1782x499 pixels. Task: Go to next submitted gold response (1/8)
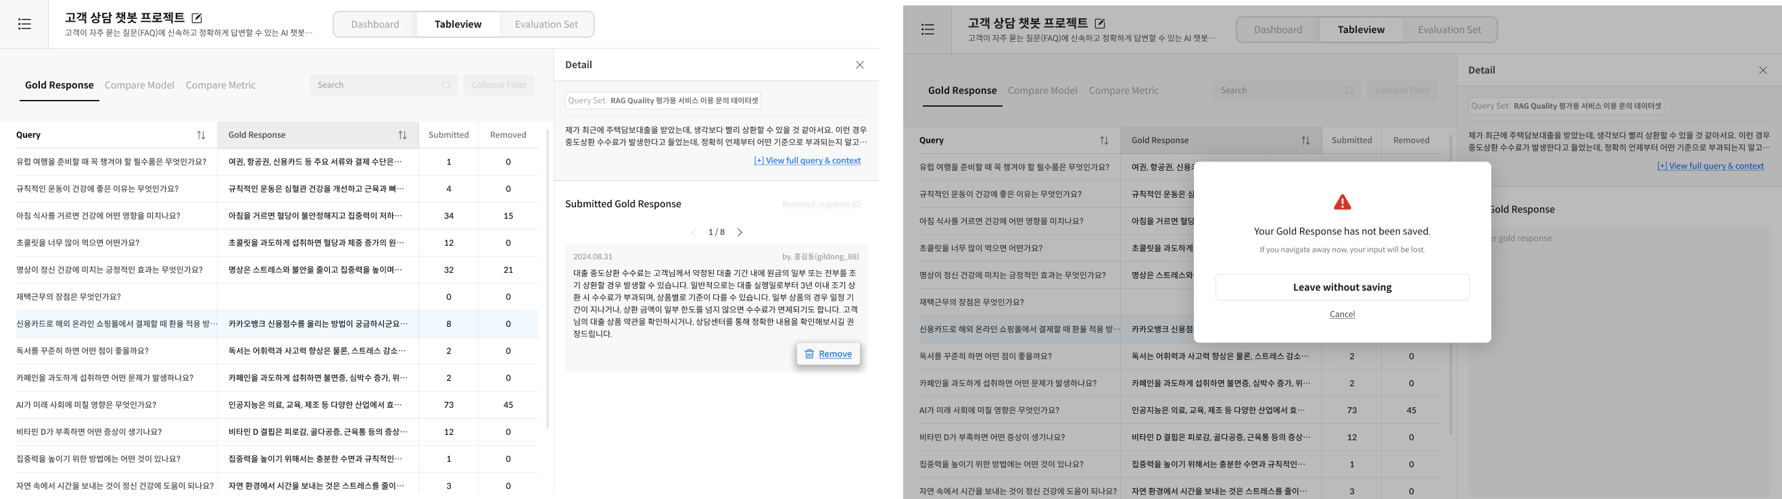click(740, 232)
